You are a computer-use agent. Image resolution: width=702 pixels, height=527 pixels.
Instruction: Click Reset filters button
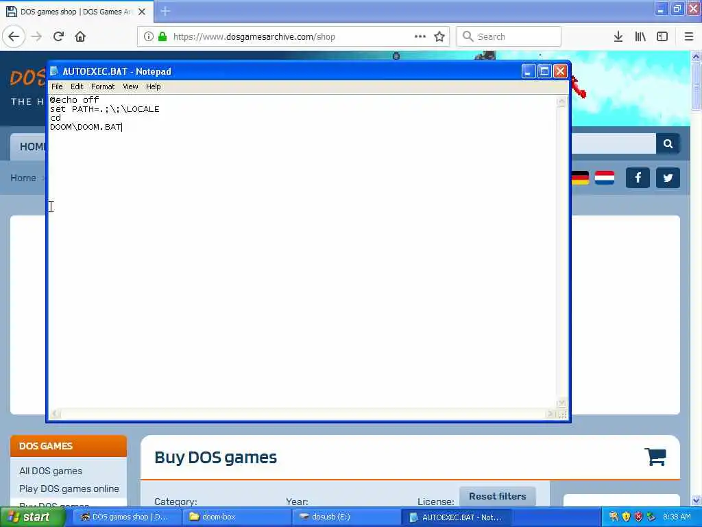pyautogui.click(x=498, y=497)
